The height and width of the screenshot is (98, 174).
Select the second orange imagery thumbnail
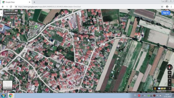point(162,89)
